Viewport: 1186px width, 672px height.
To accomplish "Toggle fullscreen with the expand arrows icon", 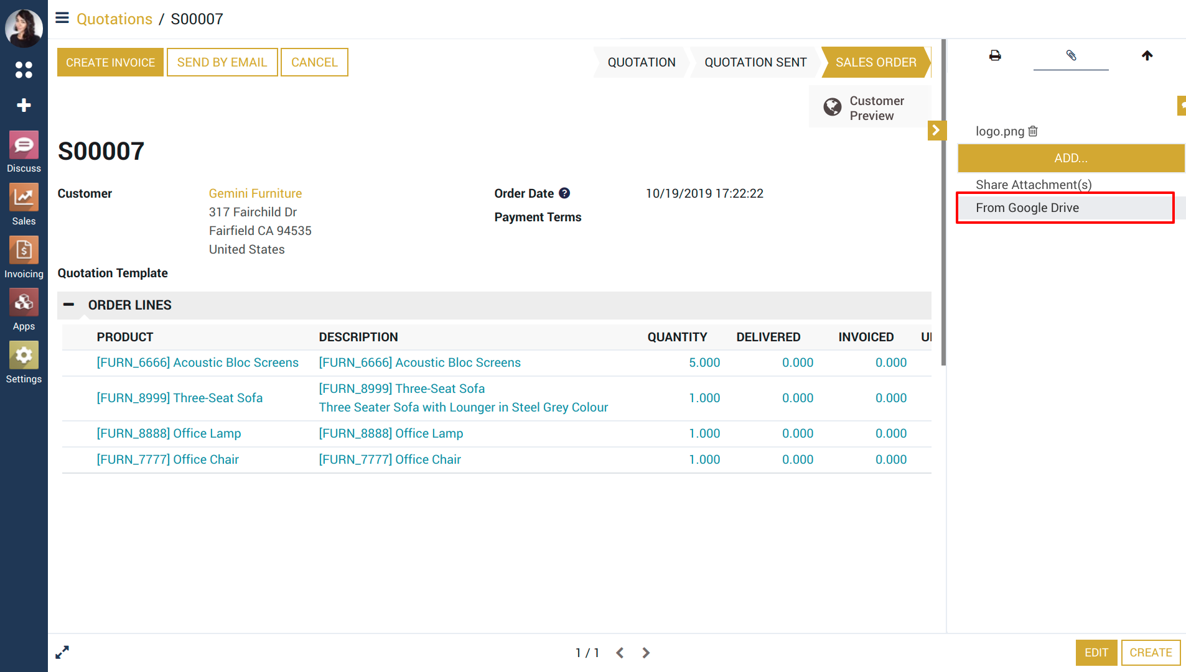I will tap(62, 652).
